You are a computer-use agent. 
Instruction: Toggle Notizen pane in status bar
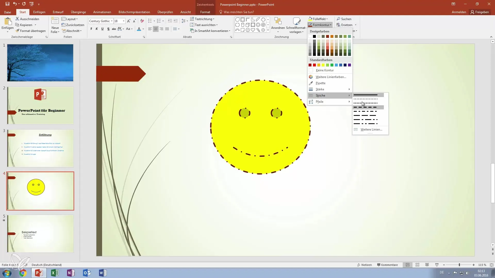tap(364, 265)
